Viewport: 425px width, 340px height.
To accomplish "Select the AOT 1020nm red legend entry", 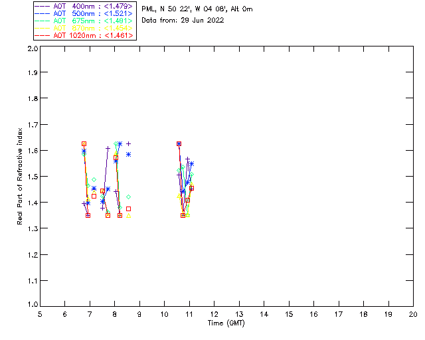I will point(84,35).
